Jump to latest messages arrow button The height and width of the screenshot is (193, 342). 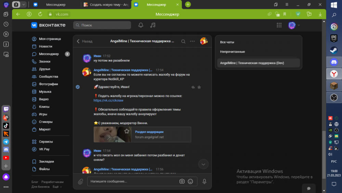pos(203,164)
